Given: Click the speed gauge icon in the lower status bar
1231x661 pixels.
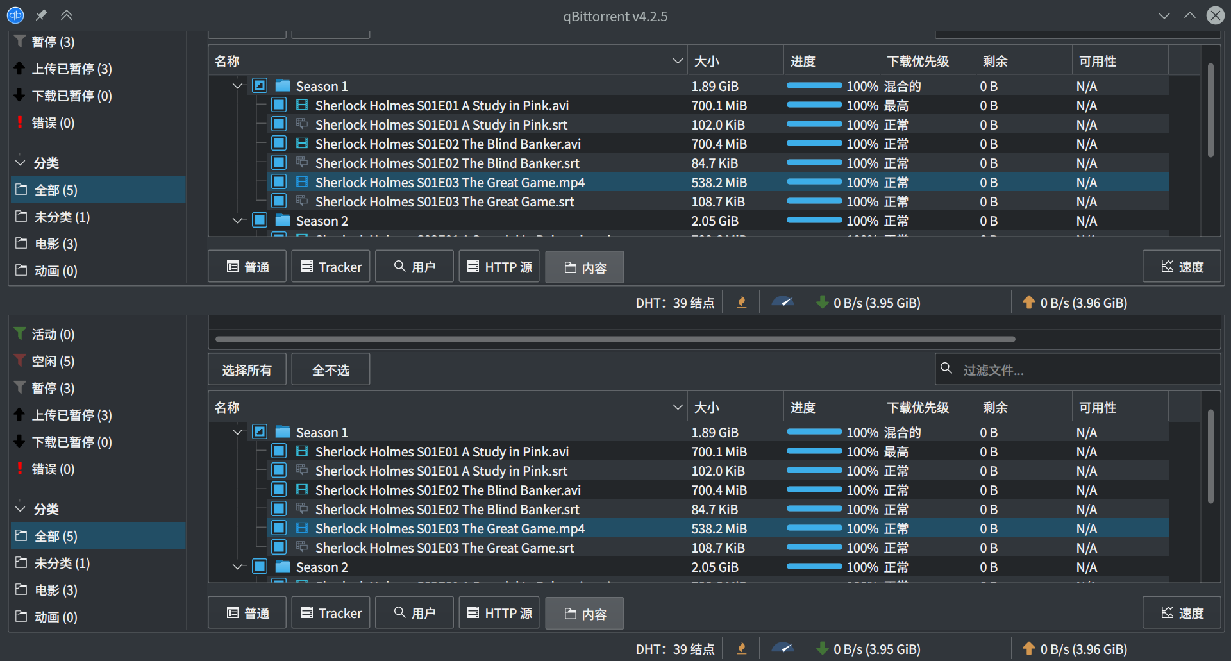Looking at the screenshot, I should [x=783, y=648].
